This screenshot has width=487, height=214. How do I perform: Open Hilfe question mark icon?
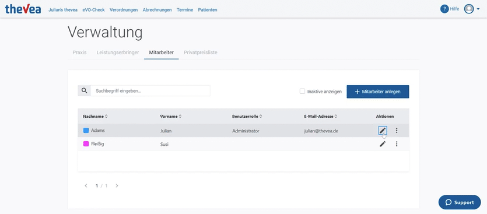444,9
